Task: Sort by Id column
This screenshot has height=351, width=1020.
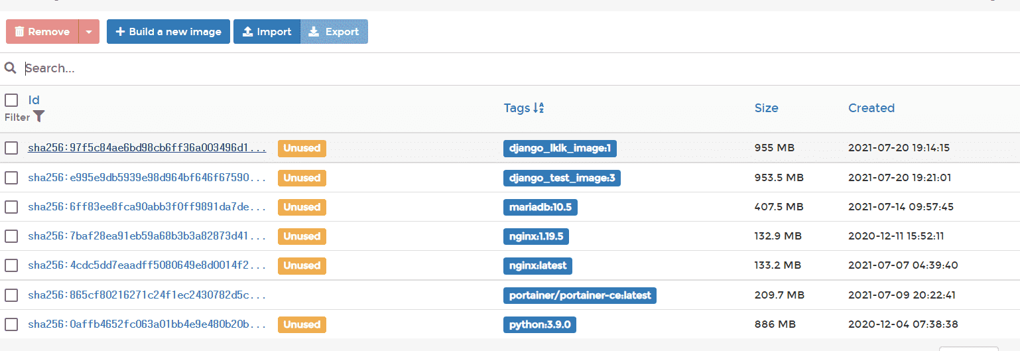Action: coord(34,100)
